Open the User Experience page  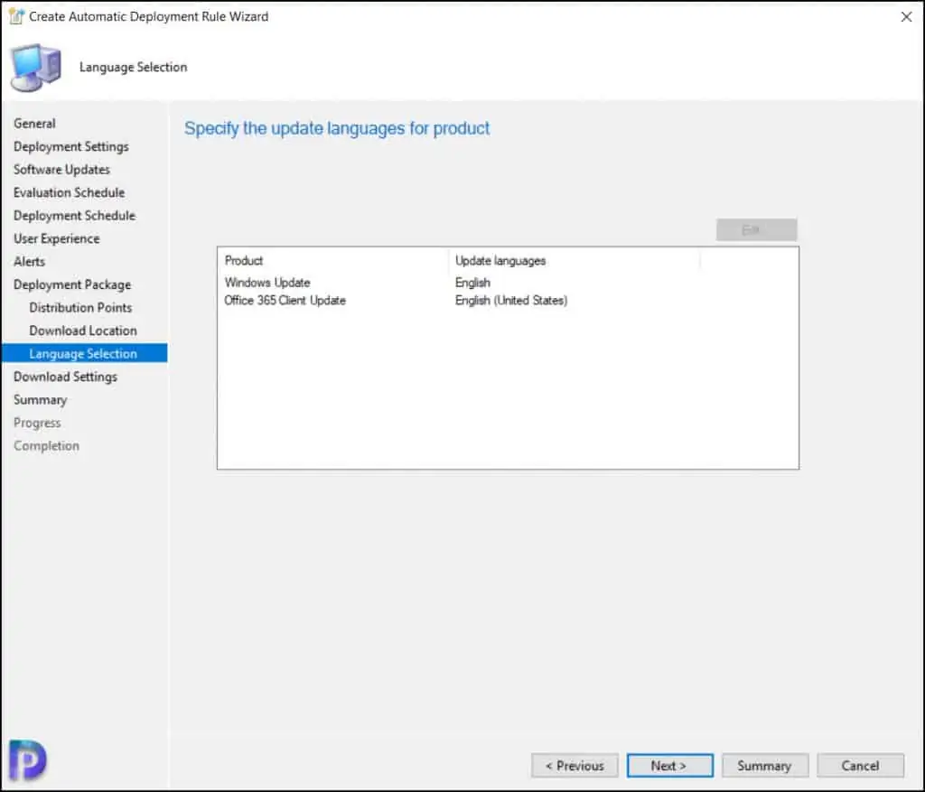point(56,238)
